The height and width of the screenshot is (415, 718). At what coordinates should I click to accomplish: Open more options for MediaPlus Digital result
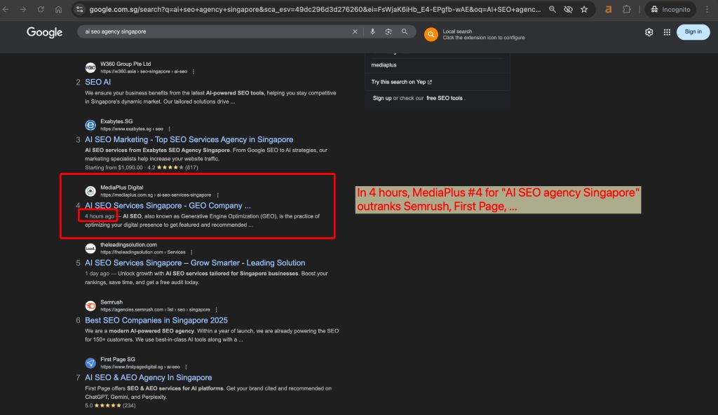(218, 195)
